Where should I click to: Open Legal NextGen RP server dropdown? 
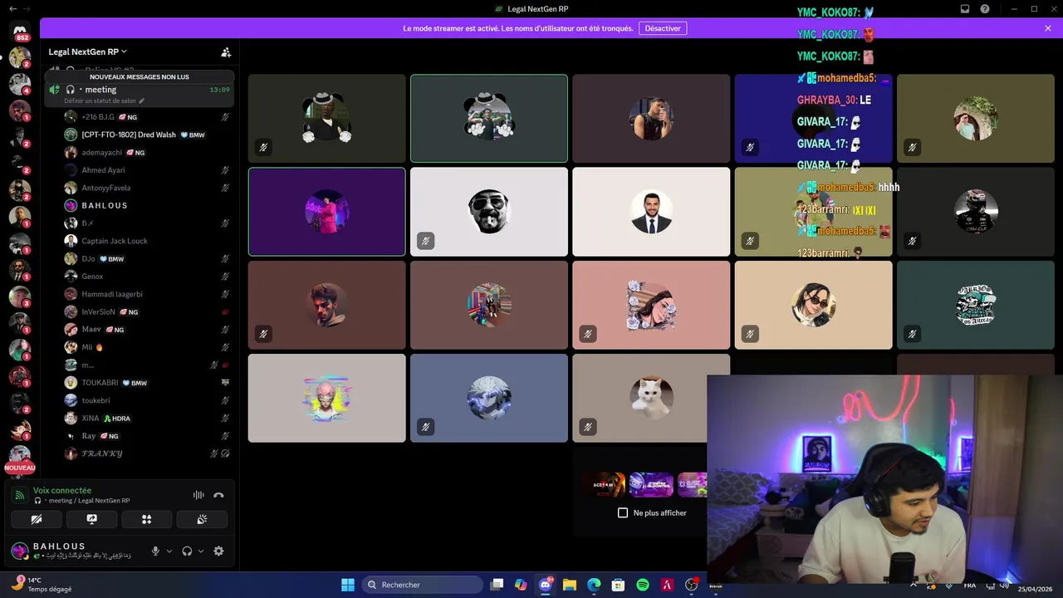point(88,51)
